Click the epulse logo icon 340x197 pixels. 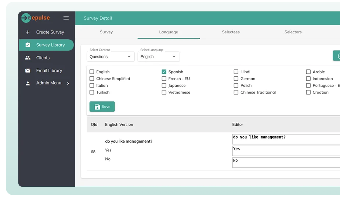tap(26, 18)
